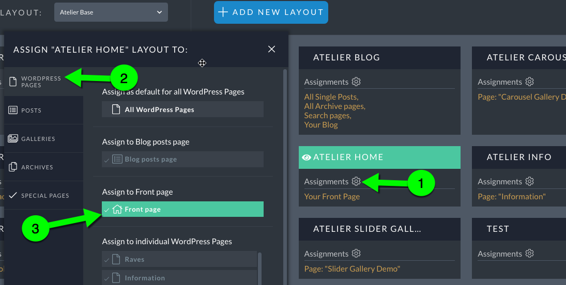This screenshot has height=285, width=566.
Task: Select the Atelier Slider Gall... layout header
Action: tap(379, 229)
